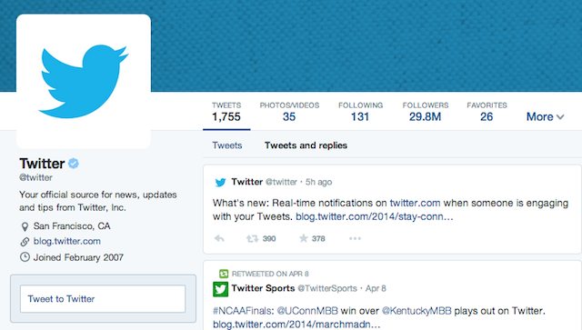Click the profile bio about official source
This screenshot has height=330, width=582.
tap(98, 201)
